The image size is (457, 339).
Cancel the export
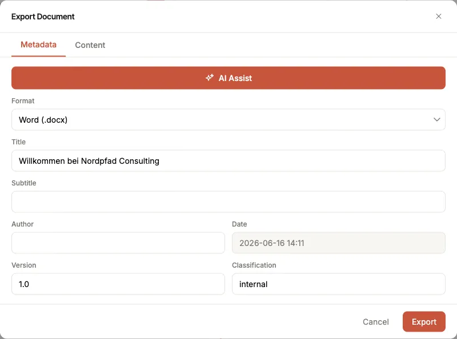coord(376,322)
